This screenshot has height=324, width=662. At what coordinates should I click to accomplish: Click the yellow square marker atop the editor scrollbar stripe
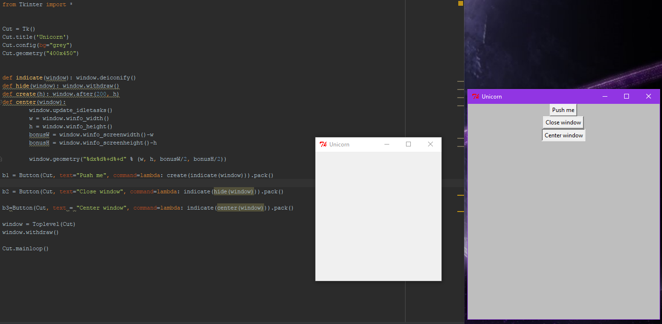[460, 3]
